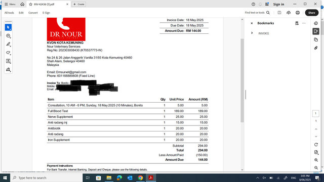Zoom in on the document
Screen dimensions: 324x182
(x=316, y=160)
